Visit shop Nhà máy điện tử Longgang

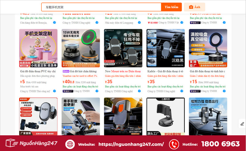click(x=119, y=23)
